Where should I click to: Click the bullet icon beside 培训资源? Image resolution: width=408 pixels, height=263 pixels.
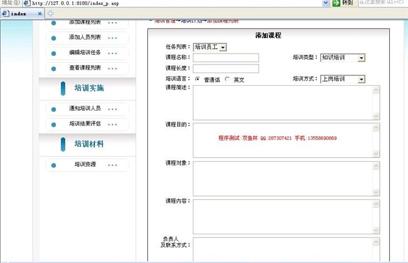click(x=54, y=166)
